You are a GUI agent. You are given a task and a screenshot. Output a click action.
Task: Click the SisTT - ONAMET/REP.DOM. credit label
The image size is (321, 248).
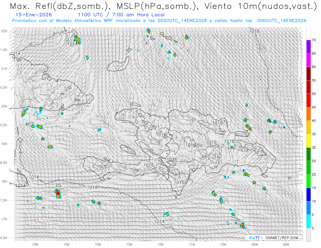pos(273,238)
